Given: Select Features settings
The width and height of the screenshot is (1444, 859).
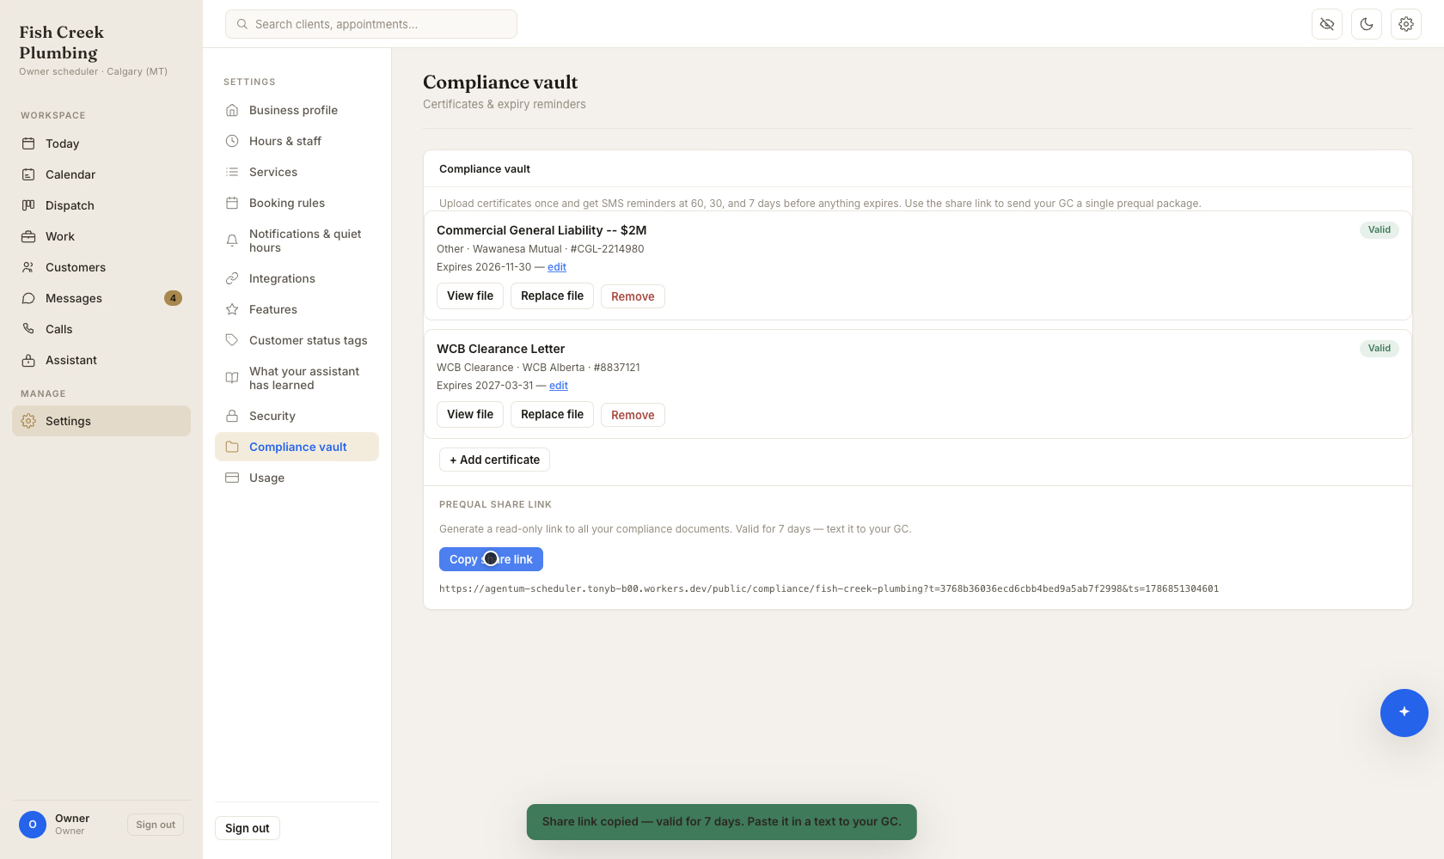Looking at the screenshot, I should [297, 309].
